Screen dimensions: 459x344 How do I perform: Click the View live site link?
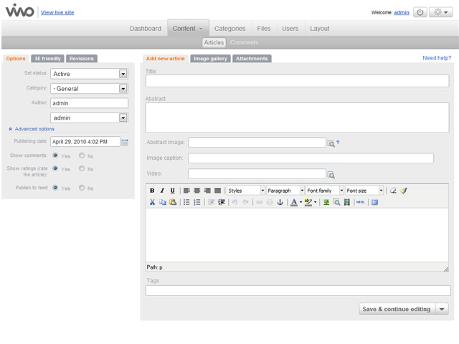[x=57, y=12]
